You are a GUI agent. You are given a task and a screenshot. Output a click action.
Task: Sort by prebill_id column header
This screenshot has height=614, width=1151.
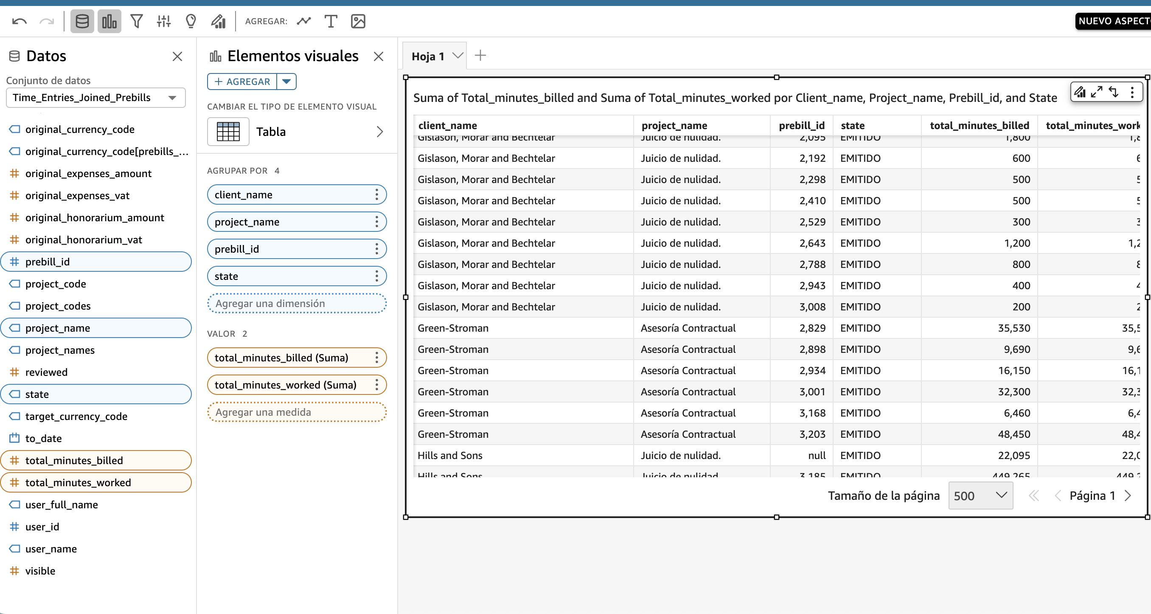click(x=802, y=126)
